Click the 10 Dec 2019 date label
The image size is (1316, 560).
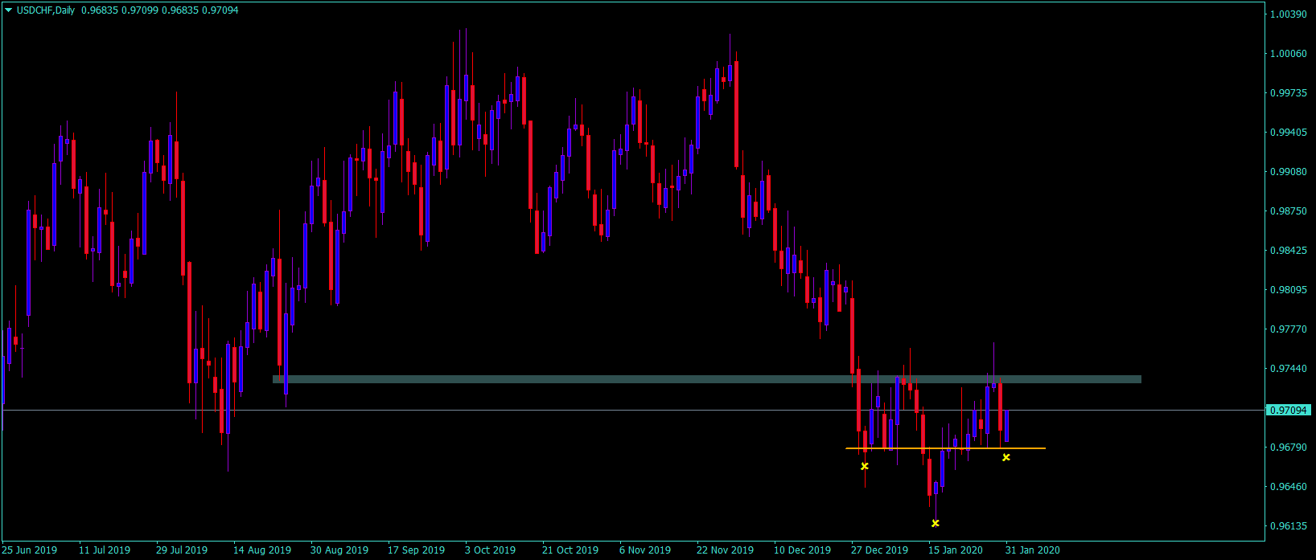pos(803,550)
